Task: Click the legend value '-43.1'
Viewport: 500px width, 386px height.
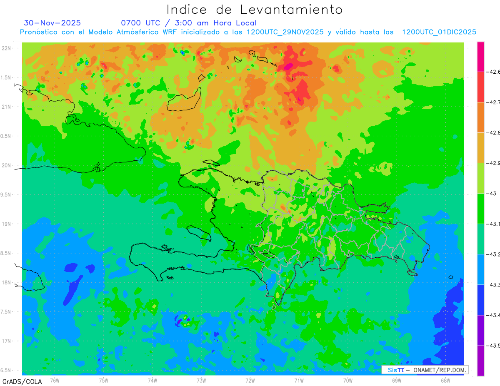Action: pos(494,224)
